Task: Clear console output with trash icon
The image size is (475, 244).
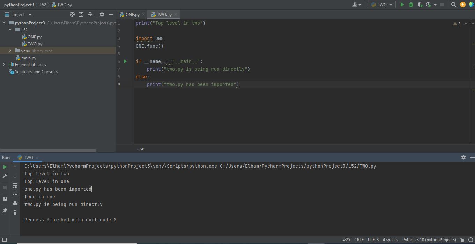Action: [15, 212]
